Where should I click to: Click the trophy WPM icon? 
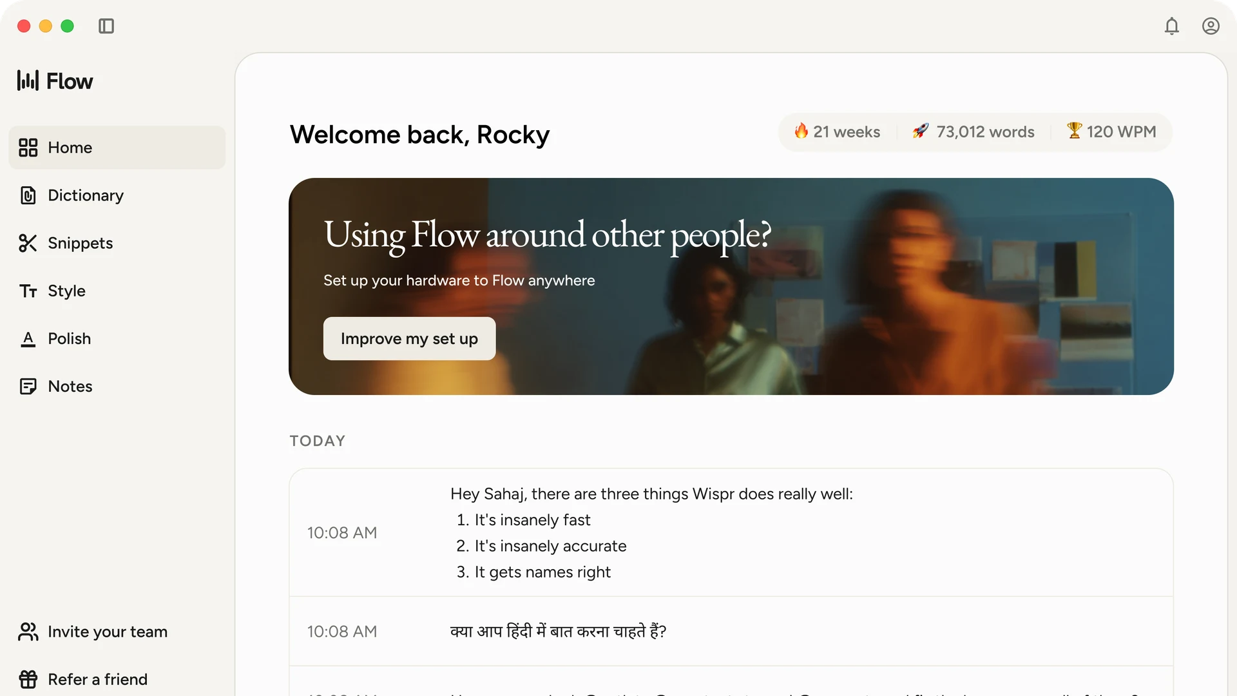(1074, 130)
